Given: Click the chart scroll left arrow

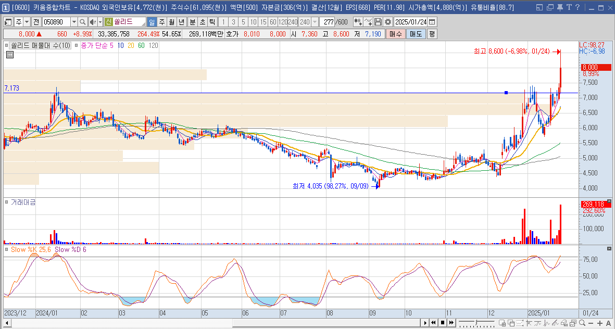Looking at the screenshot, I should [x=7, y=323].
